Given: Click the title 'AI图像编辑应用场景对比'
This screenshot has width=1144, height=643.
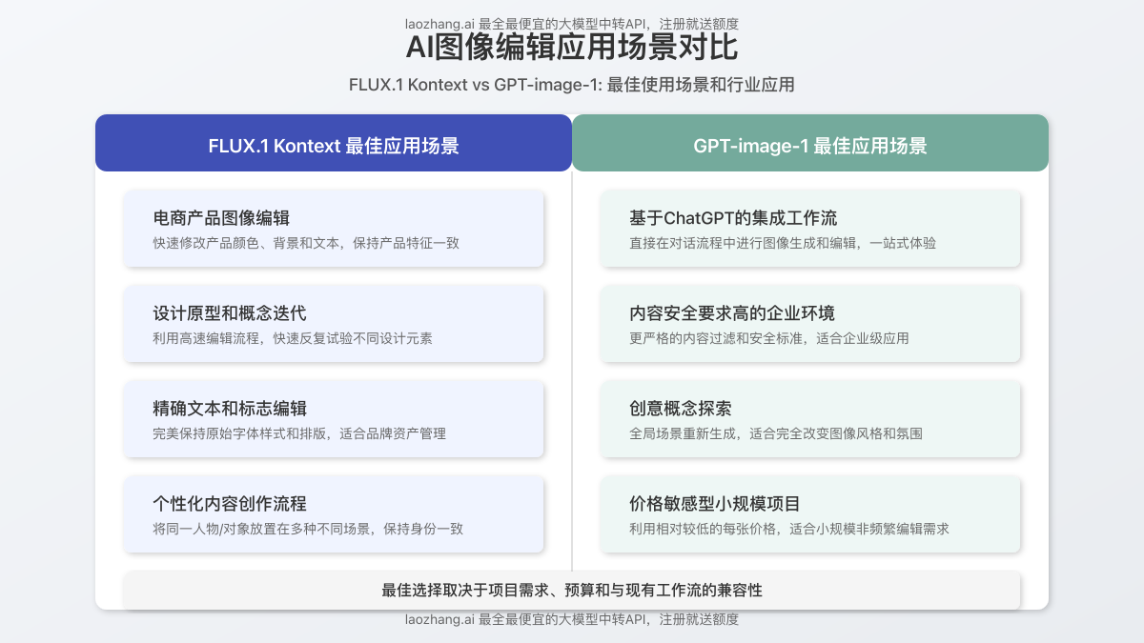Looking at the screenshot, I should tap(572, 48).
